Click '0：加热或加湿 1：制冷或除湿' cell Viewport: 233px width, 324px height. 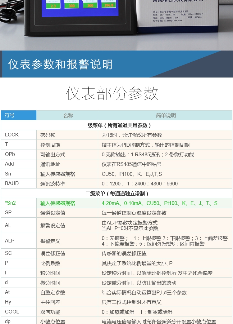tap(165, 312)
